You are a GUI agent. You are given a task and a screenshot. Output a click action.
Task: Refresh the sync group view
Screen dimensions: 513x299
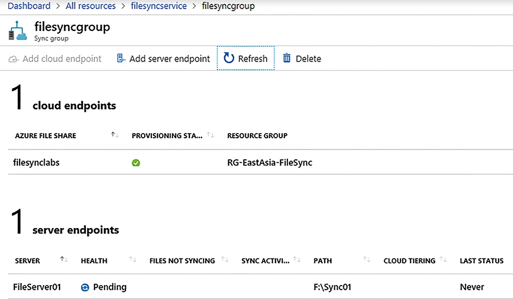click(x=246, y=58)
